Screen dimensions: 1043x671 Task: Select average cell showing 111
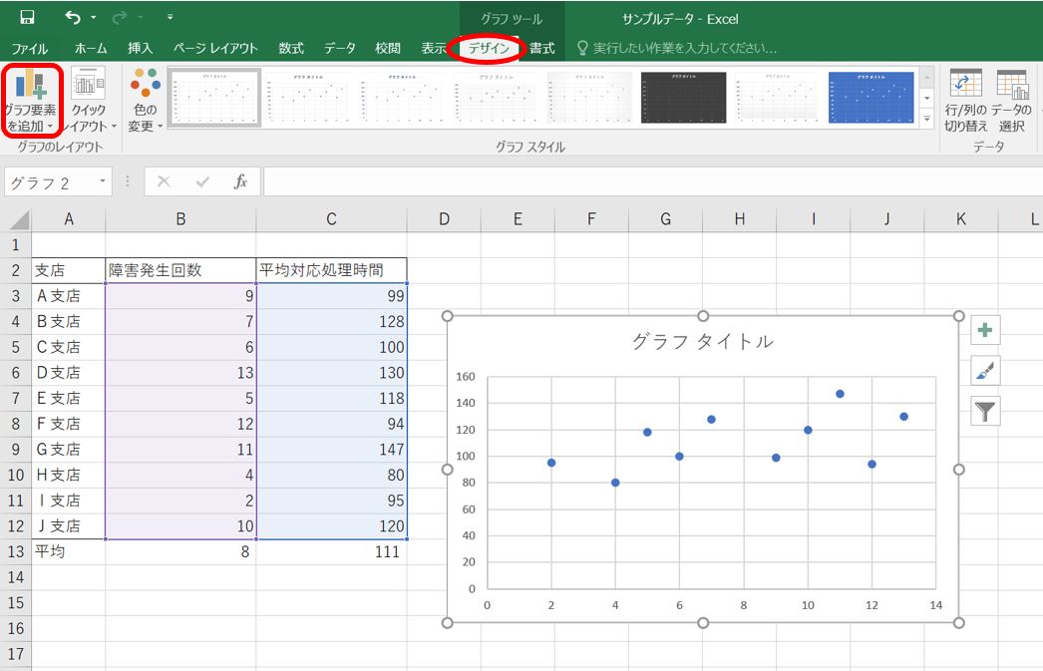point(331,552)
